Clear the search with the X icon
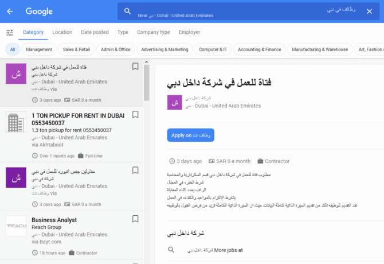The image size is (384, 264). coord(369,11)
